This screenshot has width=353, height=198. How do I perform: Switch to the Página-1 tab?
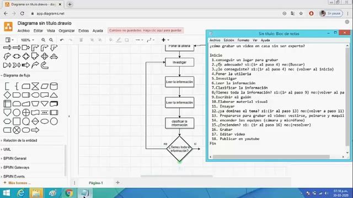[95, 183]
